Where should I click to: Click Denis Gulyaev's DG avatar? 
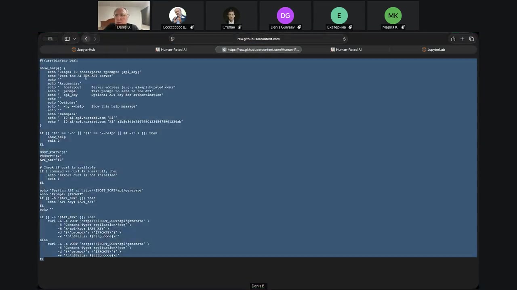click(285, 16)
